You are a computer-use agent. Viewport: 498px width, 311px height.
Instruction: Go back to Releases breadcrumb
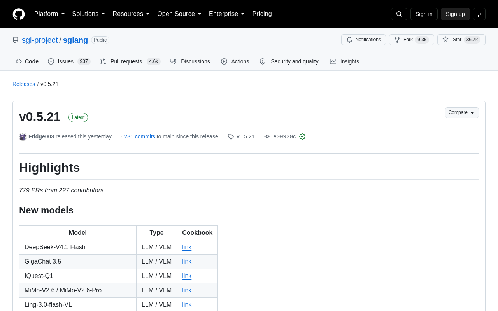point(24,84)
